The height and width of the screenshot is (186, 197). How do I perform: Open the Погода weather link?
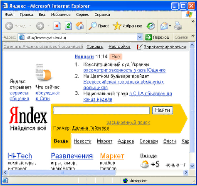pyautogui.click(x=148, y=156)
